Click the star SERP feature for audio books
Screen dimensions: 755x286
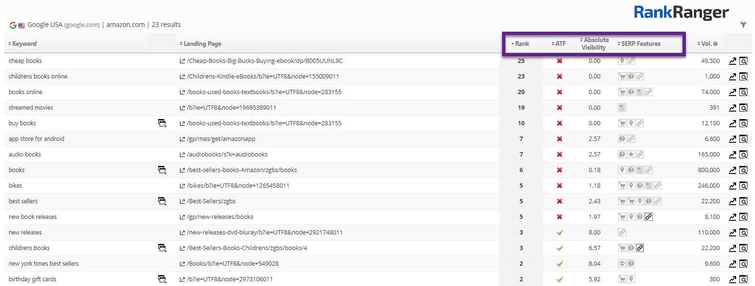coord(631,155)
